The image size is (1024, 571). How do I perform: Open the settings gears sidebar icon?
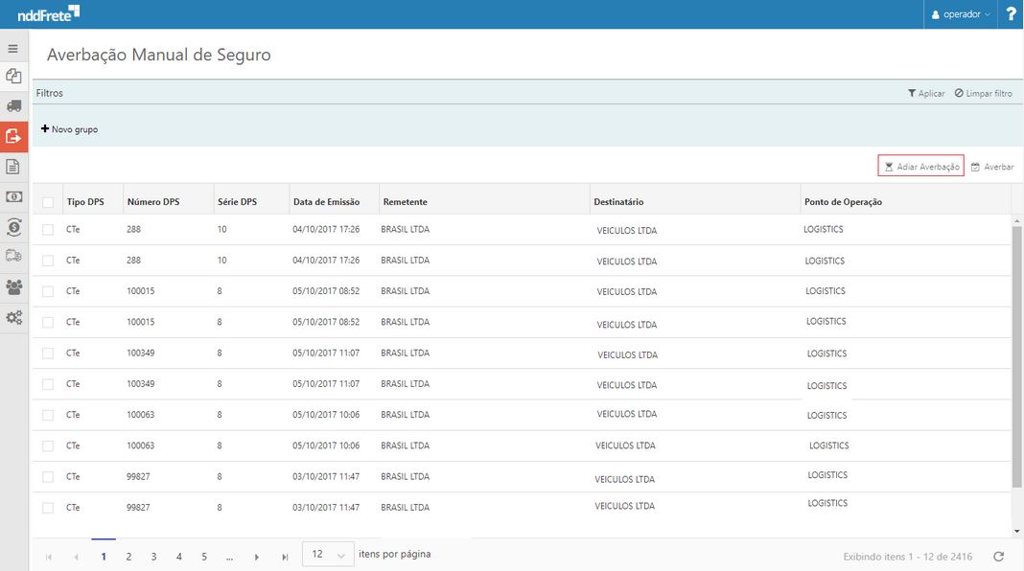13,318
